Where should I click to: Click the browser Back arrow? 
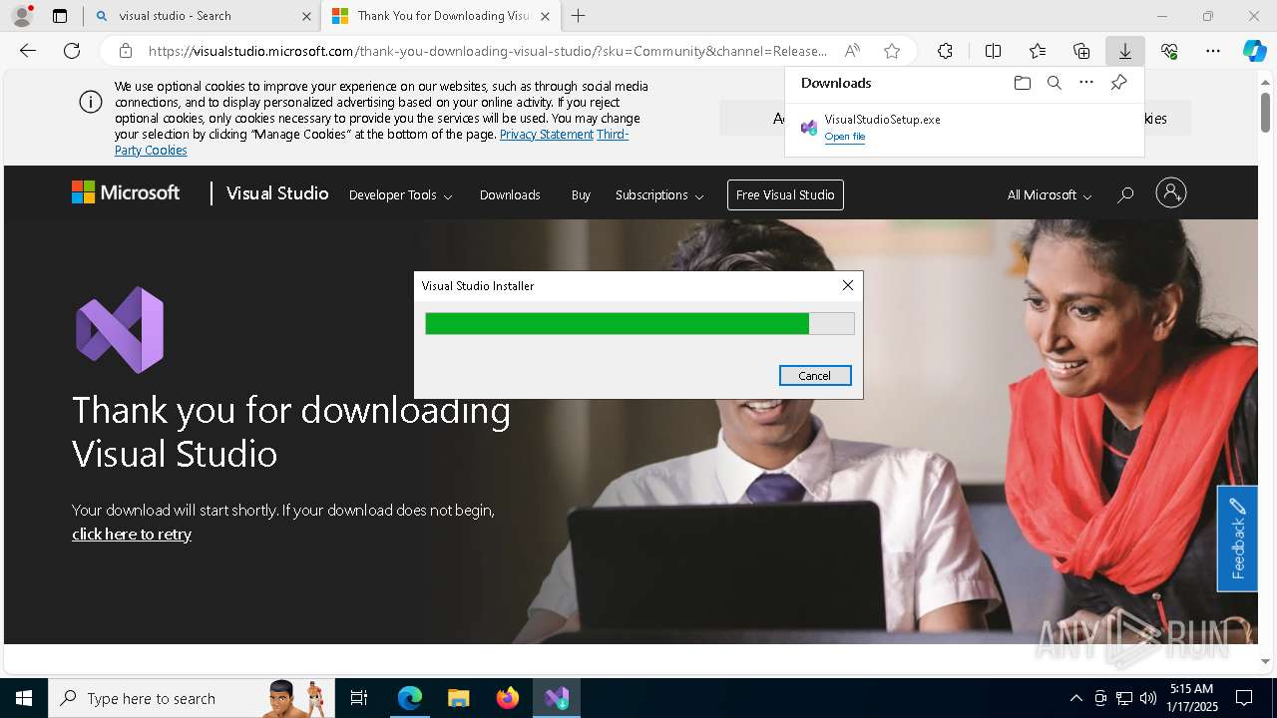(28, 51)
